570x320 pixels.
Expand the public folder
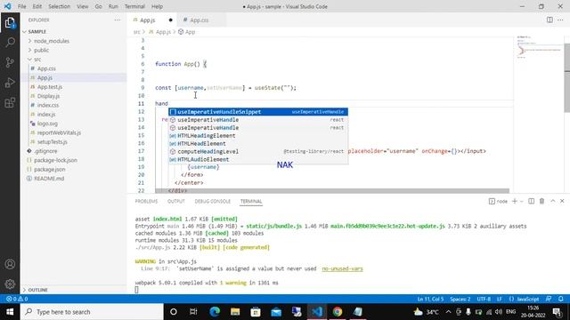(41, 50)
